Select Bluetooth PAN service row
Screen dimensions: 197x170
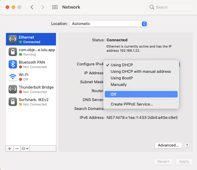pyautogui.click(x=31, y=64)
